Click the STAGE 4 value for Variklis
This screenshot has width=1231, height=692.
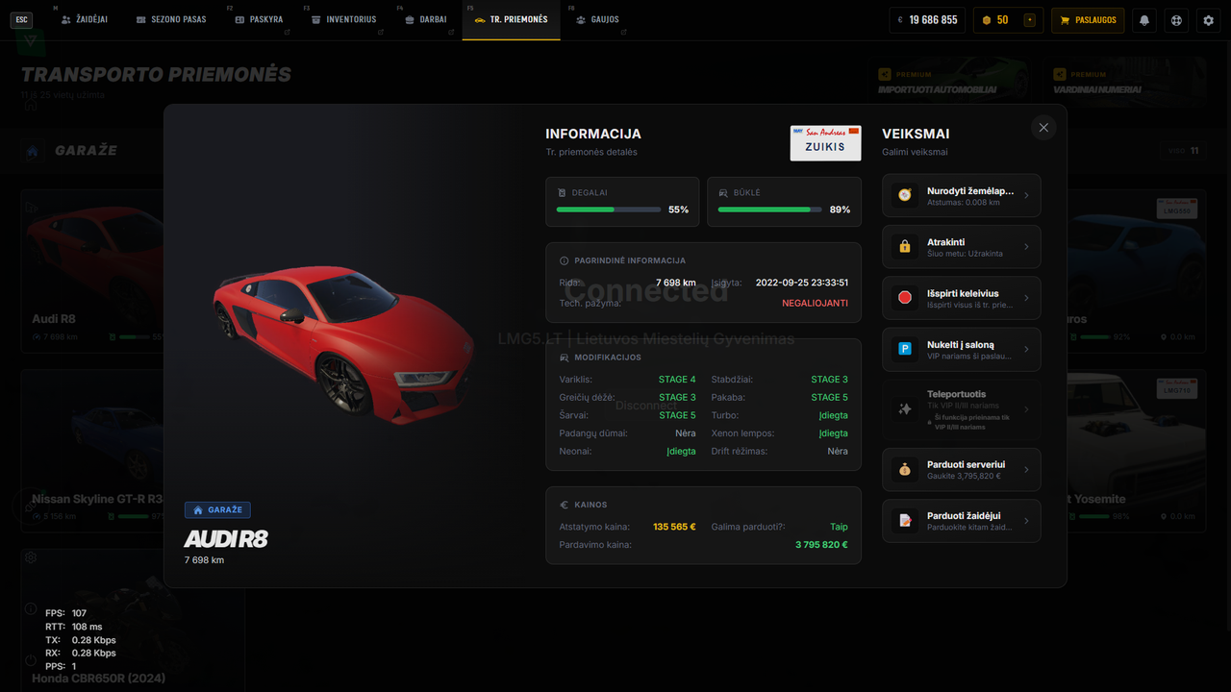[677, 380]
